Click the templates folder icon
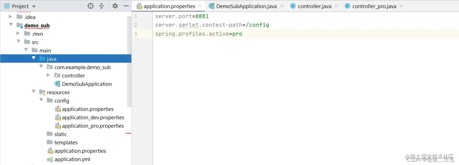The image size is (459, 165). pos(50,142)
